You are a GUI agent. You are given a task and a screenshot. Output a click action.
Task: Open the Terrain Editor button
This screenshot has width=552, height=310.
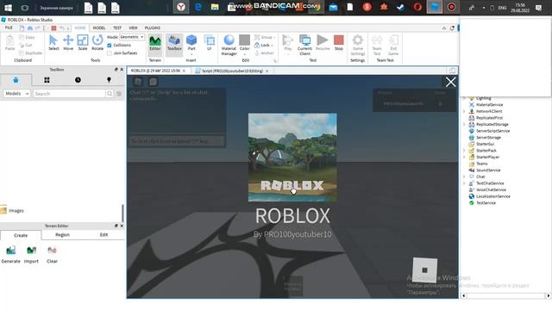pos(155,44)
